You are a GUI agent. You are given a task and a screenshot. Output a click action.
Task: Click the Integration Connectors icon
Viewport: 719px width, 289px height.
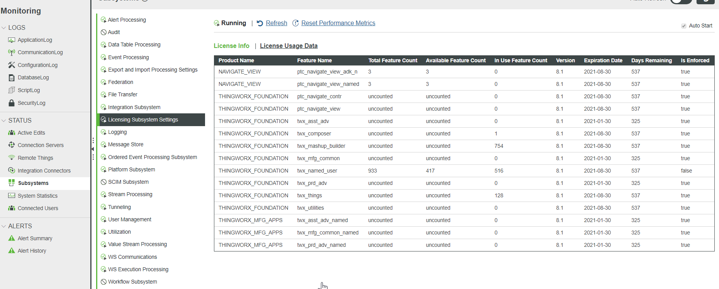12,171
